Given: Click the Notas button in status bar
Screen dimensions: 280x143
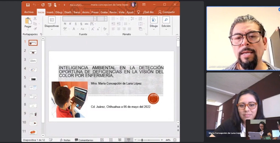Looking at the screenshot, I should 65,140.
